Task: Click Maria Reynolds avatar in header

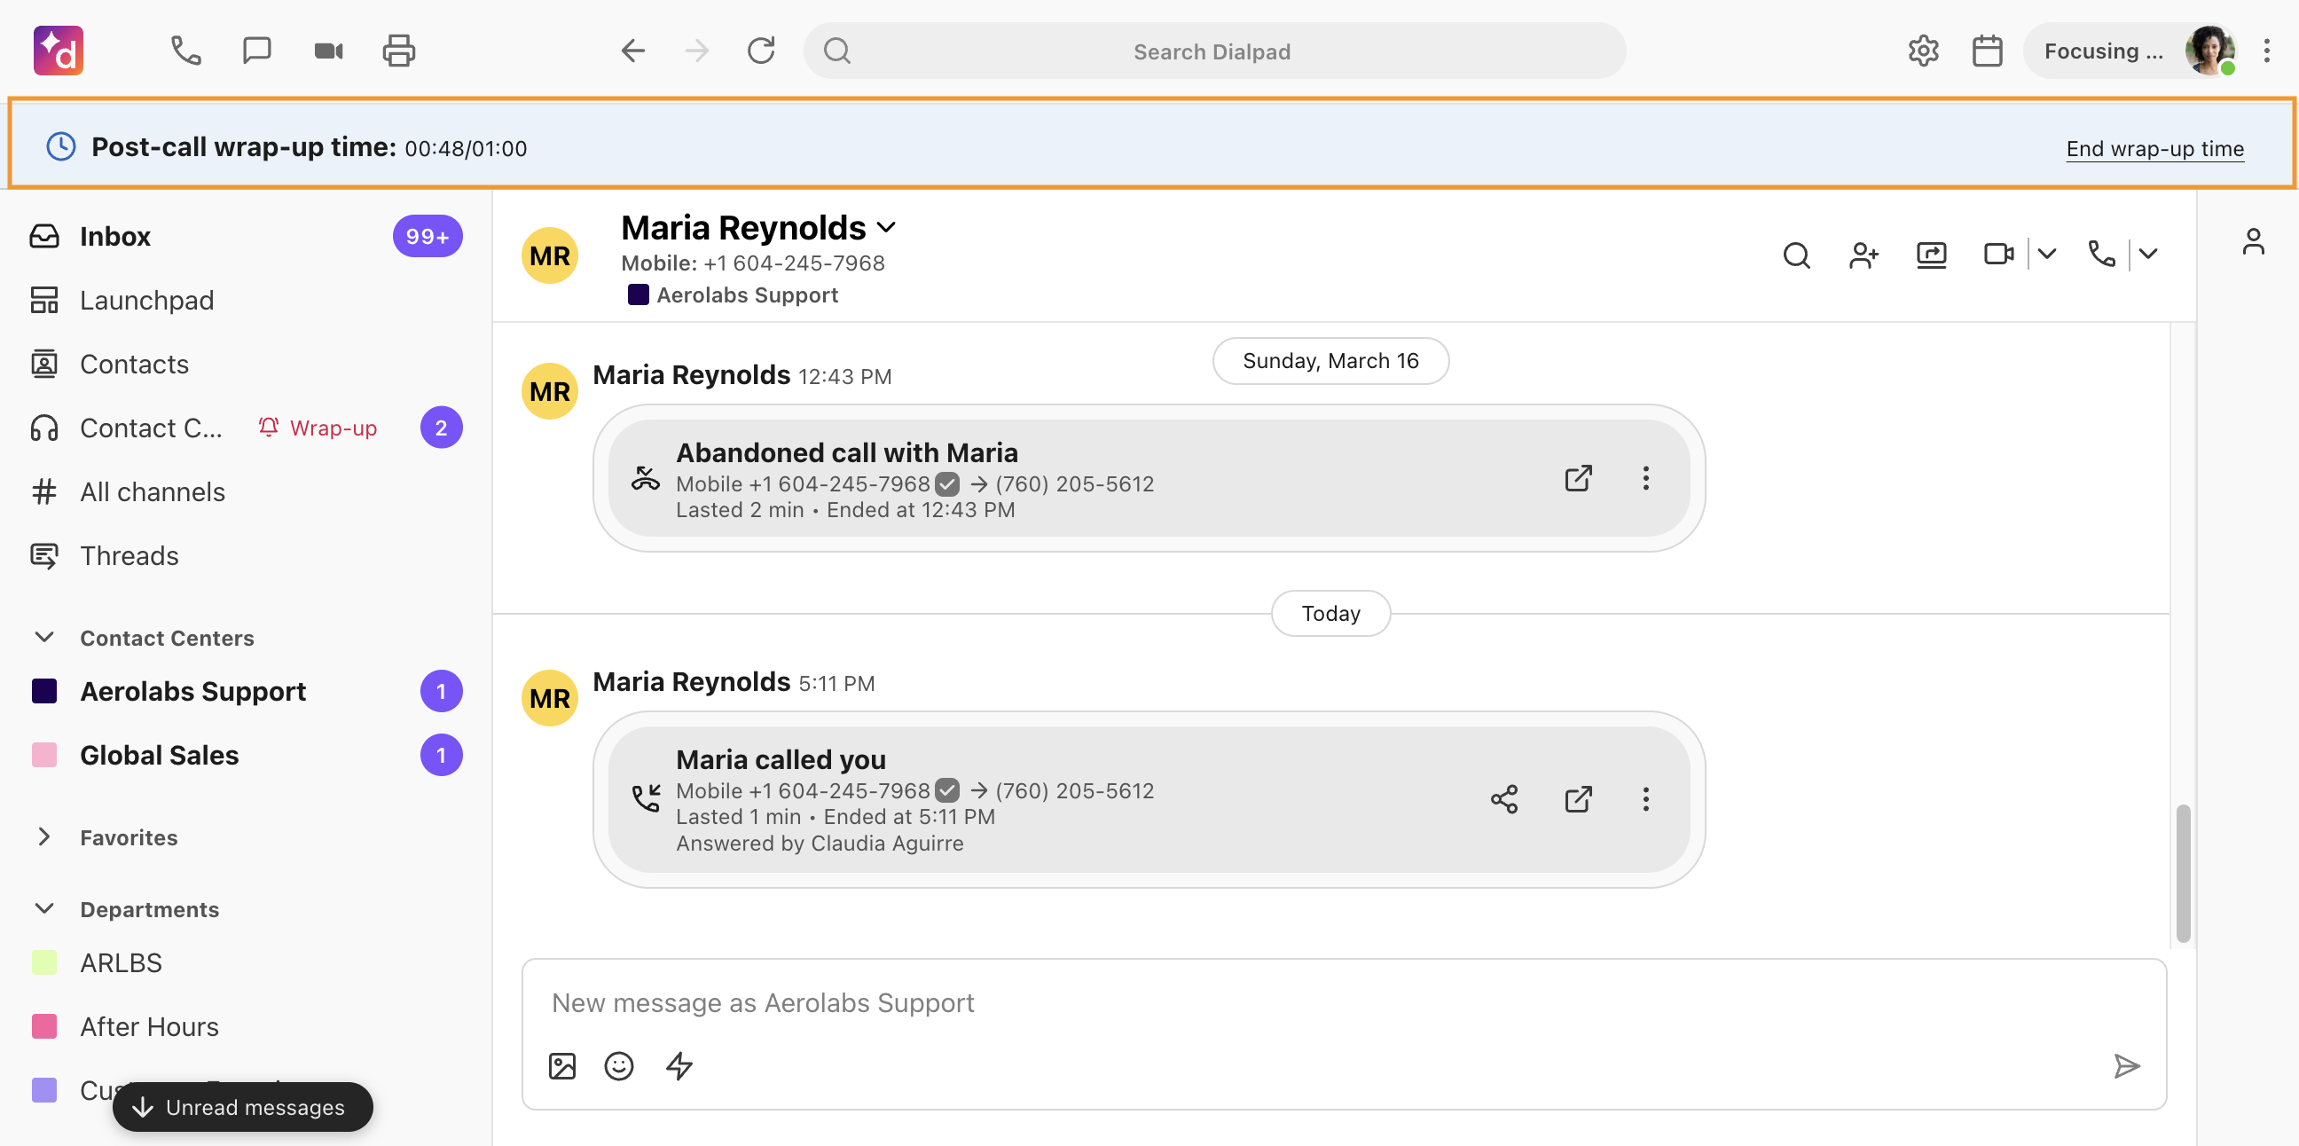Action: 550,256
